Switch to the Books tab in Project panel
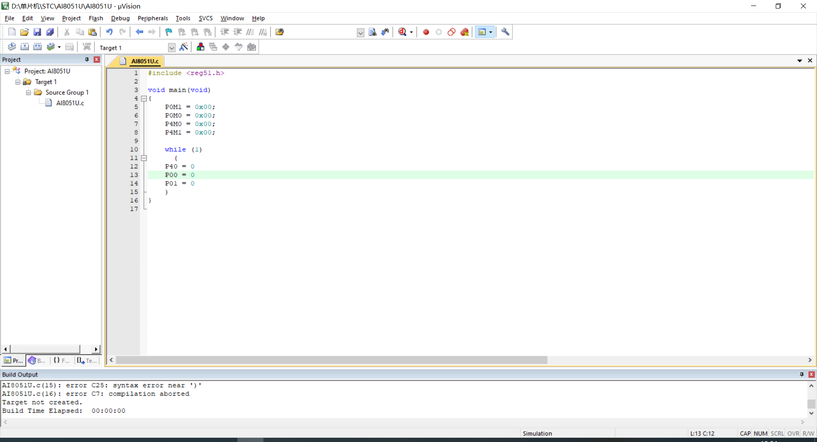 tap(37, 360)
